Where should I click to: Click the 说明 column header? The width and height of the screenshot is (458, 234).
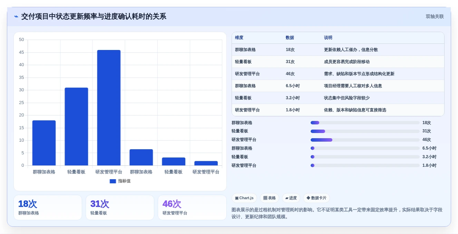pos(328,38)
